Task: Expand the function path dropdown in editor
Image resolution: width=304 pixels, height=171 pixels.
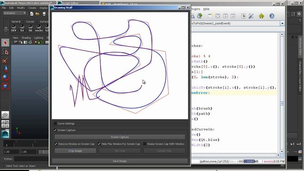Action: click(x=282, y=23)
